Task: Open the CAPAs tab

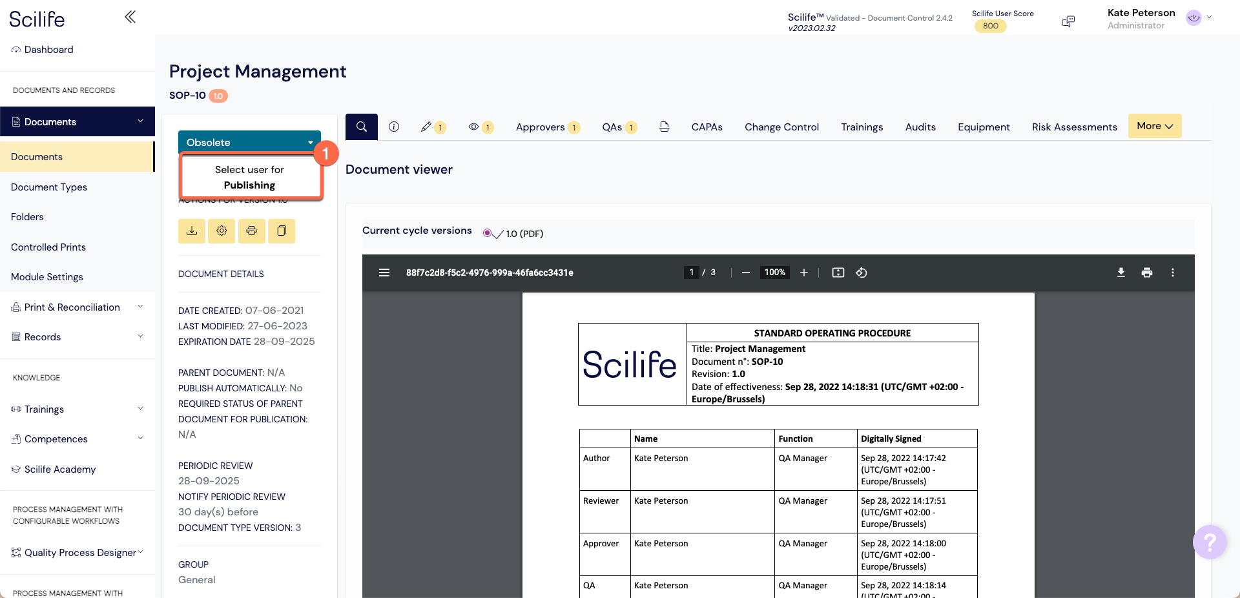Action: (707, 127)
